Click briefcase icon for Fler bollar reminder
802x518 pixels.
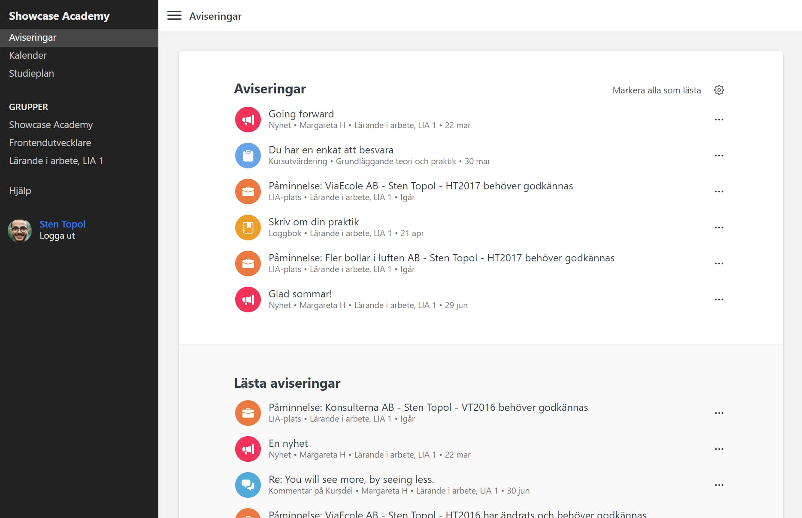[x=248, y=263]
